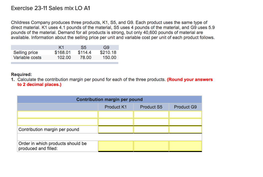Open production order cell for Product S5
This screenshot has height=177, width=263.
[151, 146]
